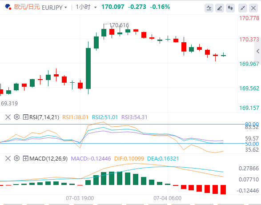Click the 07-04 06:00 time label
Screen dimensions: 261x205
pyautogui.click(x=168, y=198)
